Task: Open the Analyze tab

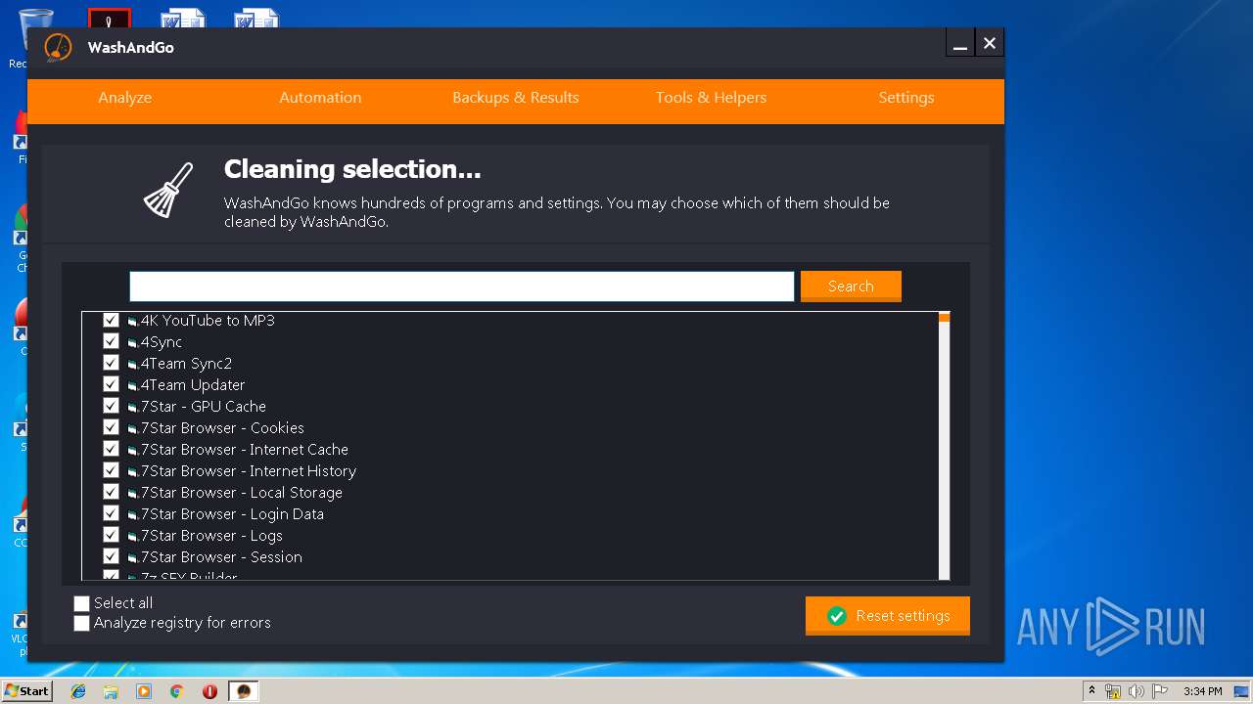Action: 124,98
